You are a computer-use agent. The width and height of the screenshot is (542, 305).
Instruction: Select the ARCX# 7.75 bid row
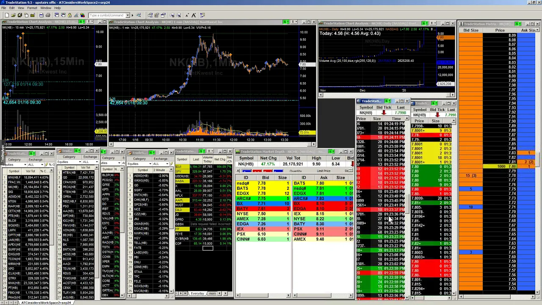click(x=263, y=198)
